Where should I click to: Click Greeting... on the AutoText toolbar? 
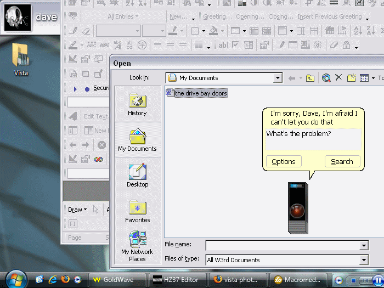pyautogui.click(x=217, y=16)
